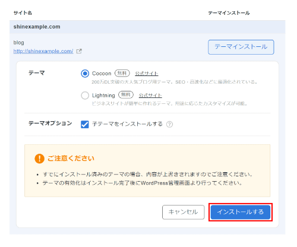Click the blue インストールする button

(x=241, y=212)
